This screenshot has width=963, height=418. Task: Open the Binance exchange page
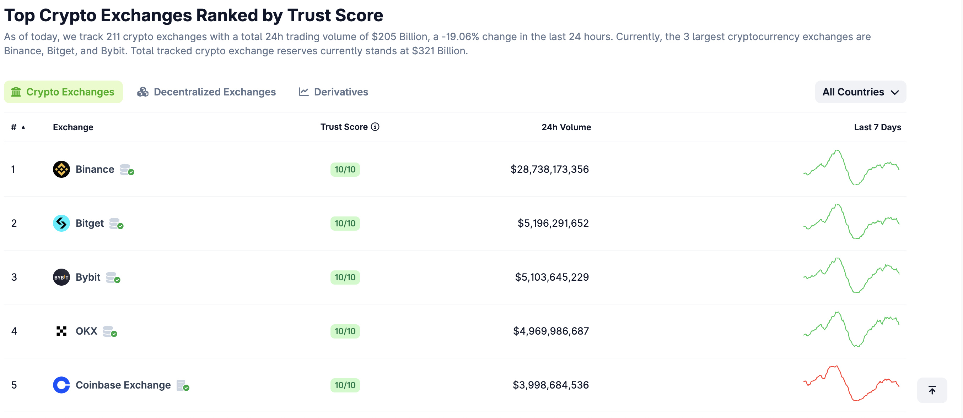(94, 169)
